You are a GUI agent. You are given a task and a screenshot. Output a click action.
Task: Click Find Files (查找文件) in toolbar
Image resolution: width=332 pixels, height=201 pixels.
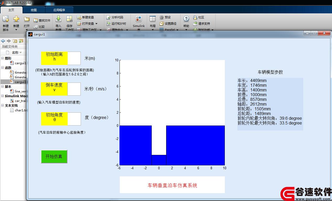42,20
